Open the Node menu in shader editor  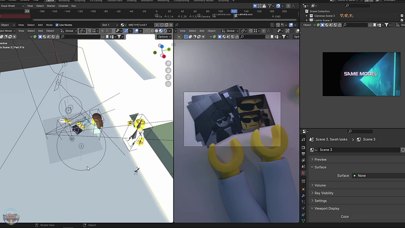(49, 25)
